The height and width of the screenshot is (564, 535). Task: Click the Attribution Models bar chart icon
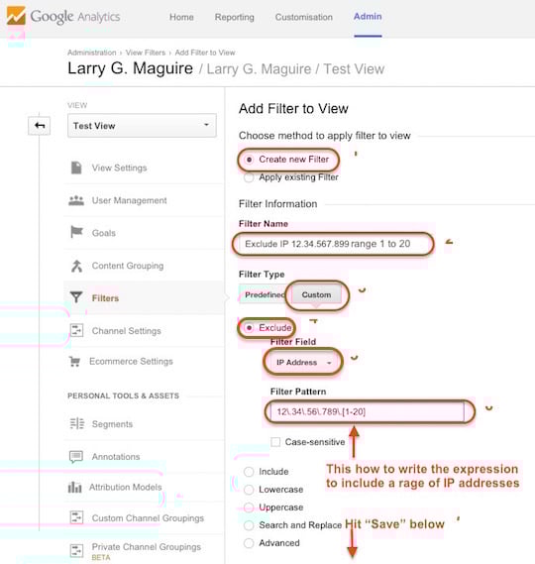pos(74,488)
